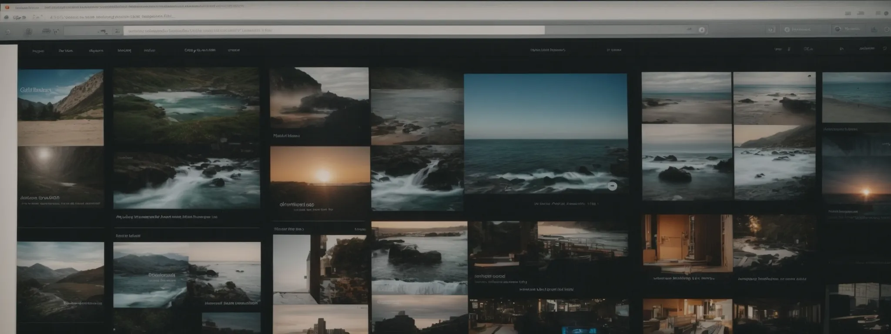Open the wooden interior doorway thumbnail
The image size is (891, 334).
coord(687,244)
